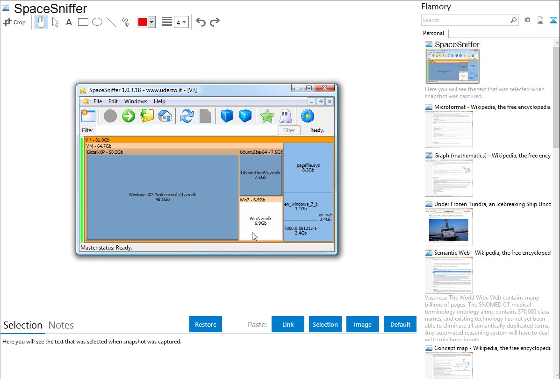
Task: Select the Crop tool
Action: click(x=14, y=22)
